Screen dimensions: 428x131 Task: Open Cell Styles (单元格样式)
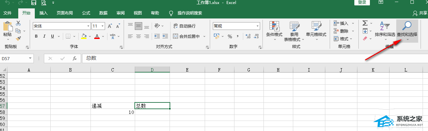tap(316, 31)
